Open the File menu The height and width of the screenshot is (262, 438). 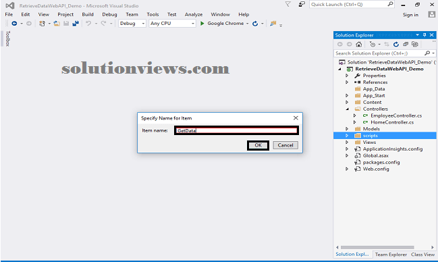click(9, 15)
